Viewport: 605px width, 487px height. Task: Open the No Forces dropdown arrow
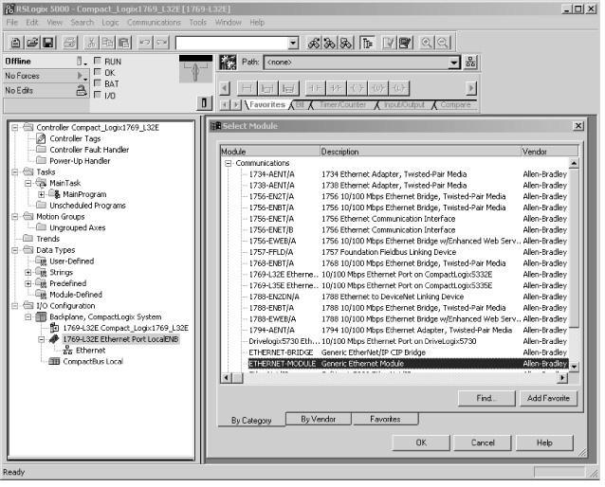click(81, 76)
